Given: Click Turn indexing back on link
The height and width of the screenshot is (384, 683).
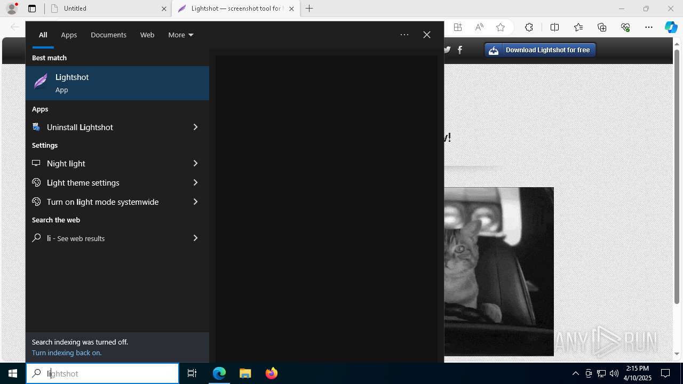Looking at the screenshot, I should [67, 353].
